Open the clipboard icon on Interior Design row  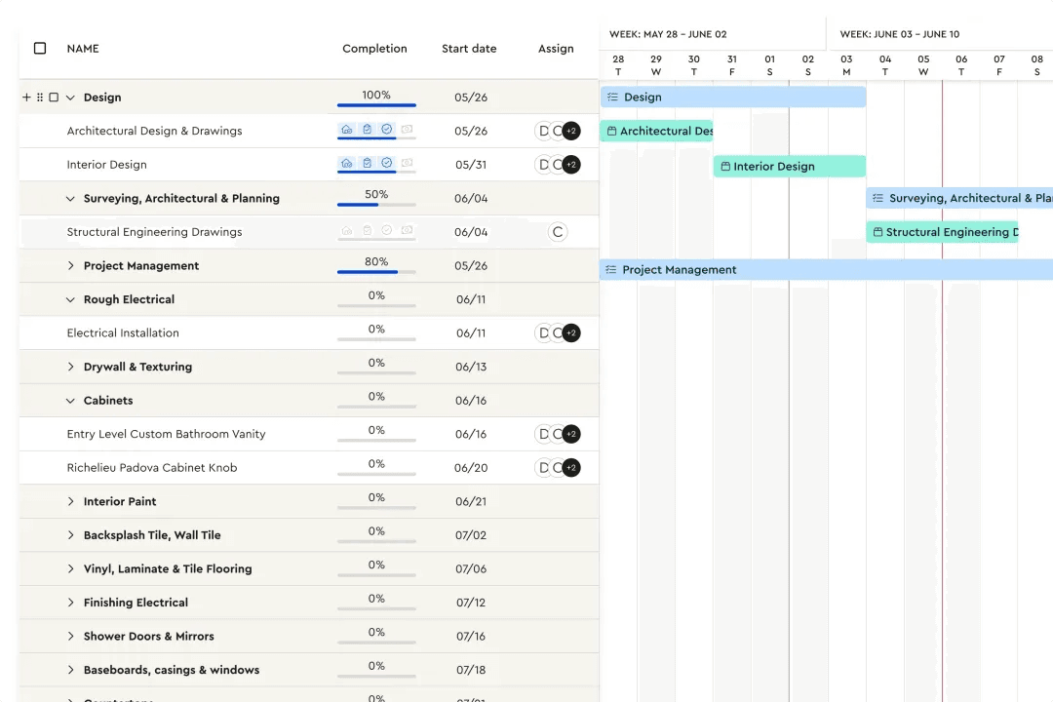pos(367,164)
